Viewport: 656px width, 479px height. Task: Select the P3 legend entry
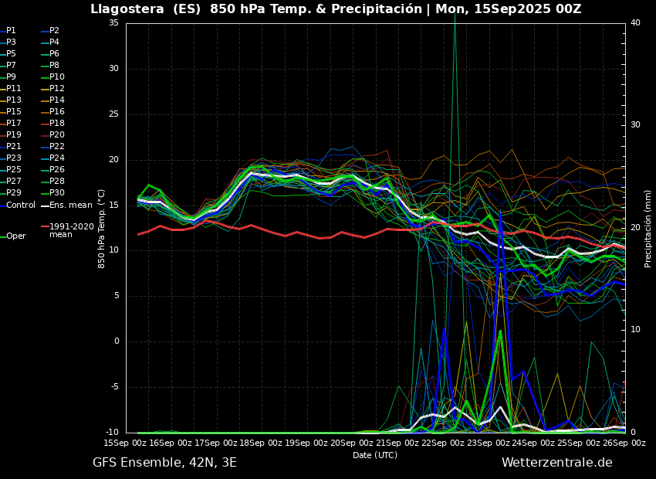coord(12,42)
